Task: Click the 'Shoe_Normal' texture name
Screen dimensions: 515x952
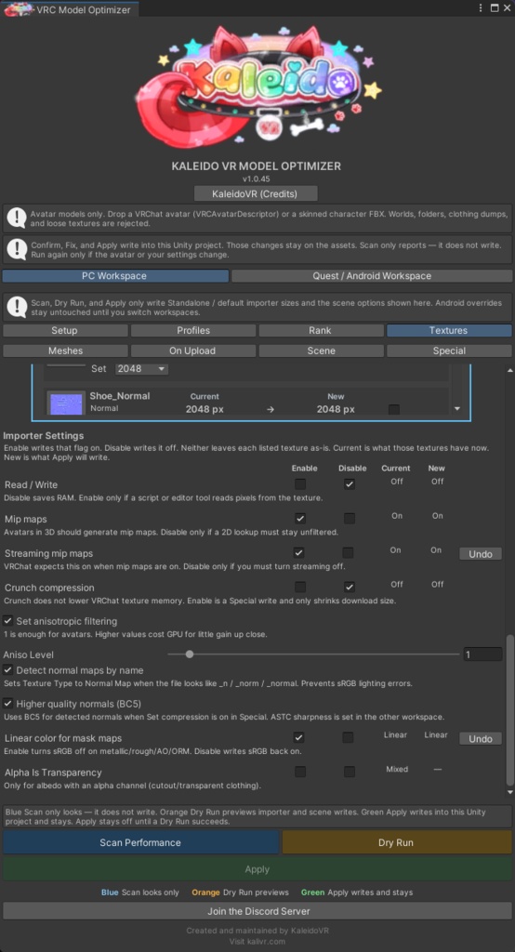Action: 120,395
